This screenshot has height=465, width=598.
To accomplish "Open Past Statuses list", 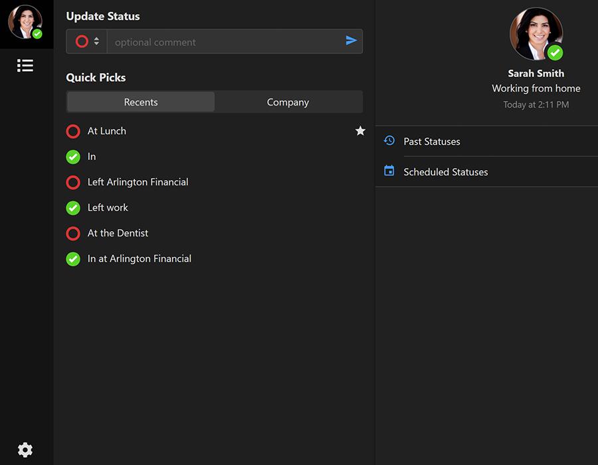I will [x=432, y=141].
